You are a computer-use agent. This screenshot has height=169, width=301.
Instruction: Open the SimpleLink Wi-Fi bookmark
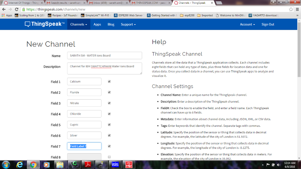(x=96, y=15)
